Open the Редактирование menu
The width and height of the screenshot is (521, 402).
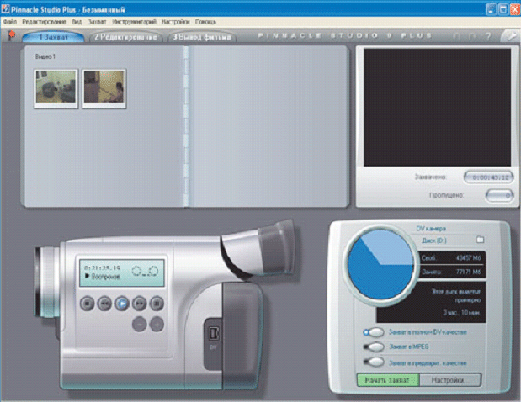click(x=45, y=22)
